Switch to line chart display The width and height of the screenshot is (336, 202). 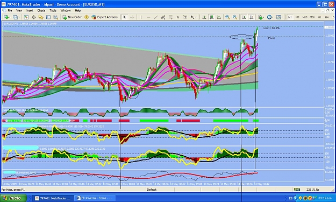point(219,17)
